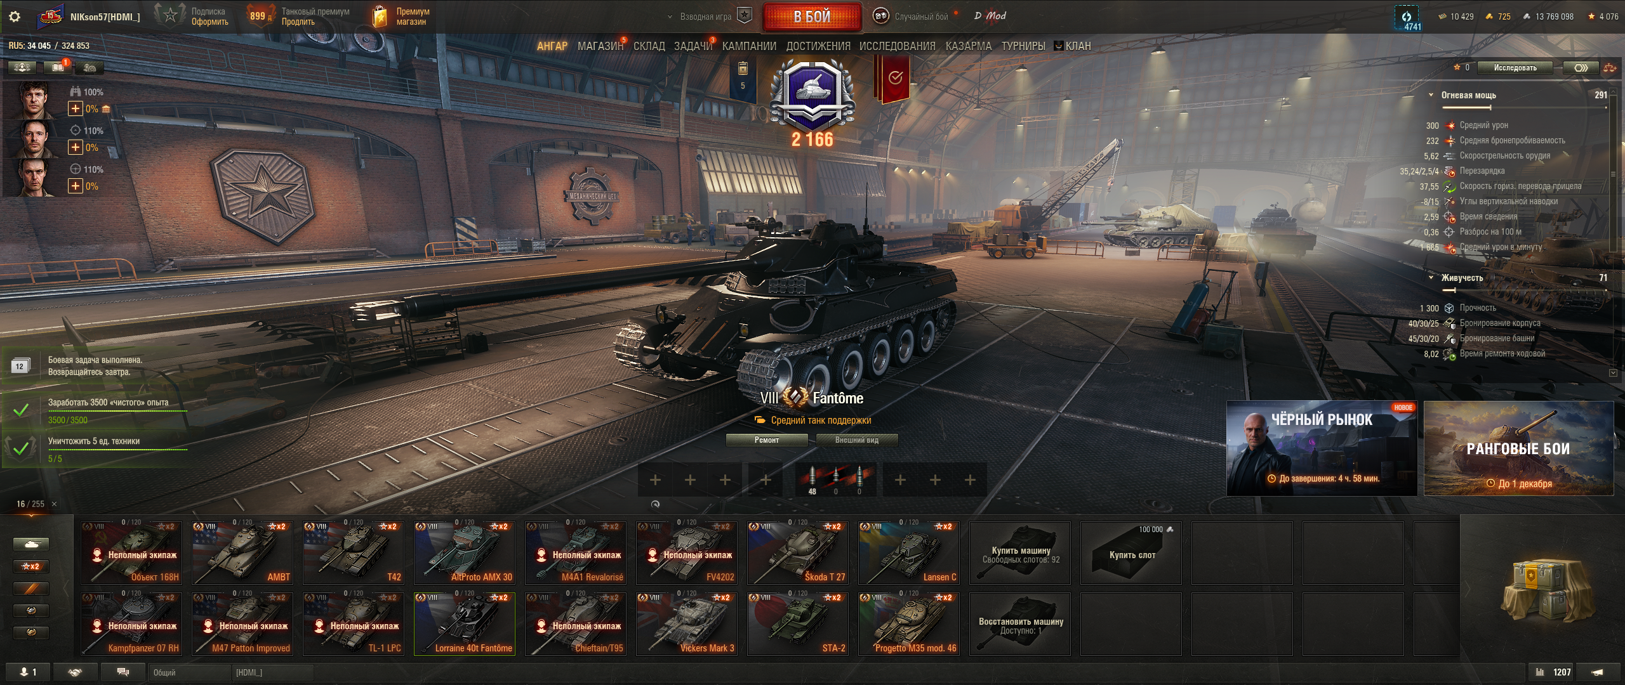Click the Внешний вид button

point(856,440)
